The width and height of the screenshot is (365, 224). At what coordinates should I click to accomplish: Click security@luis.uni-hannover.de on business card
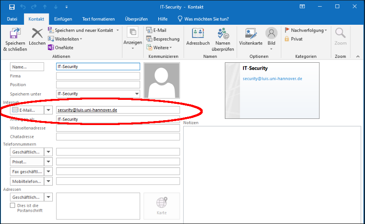click(272, 79)
